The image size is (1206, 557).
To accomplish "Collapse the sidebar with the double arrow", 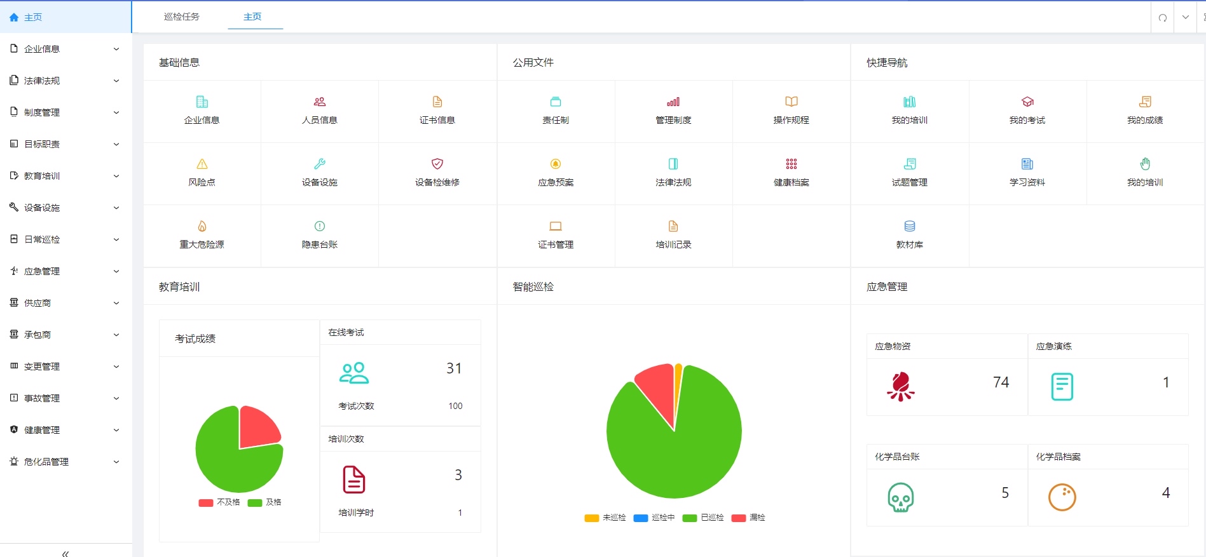I will click(x=65, y=553).
